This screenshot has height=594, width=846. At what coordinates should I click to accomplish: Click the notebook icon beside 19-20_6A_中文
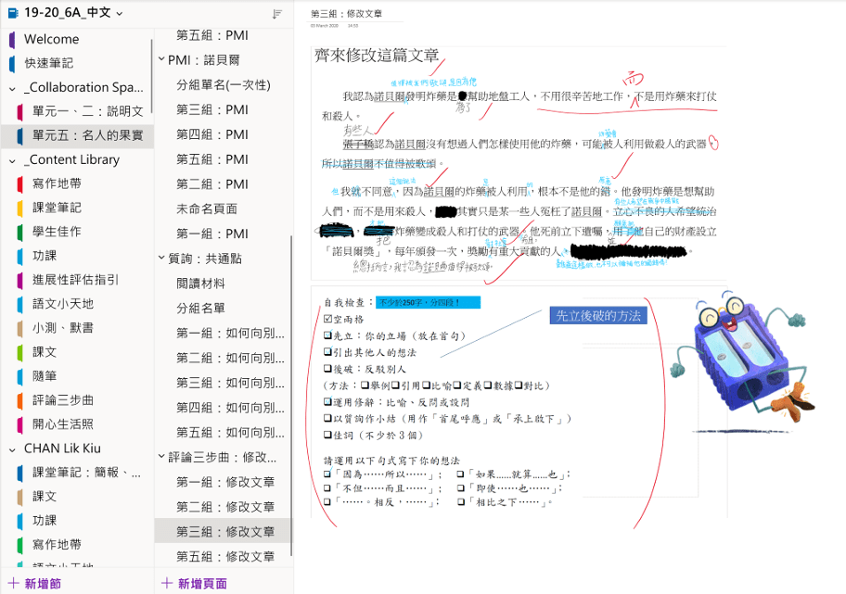click(12, 14)
